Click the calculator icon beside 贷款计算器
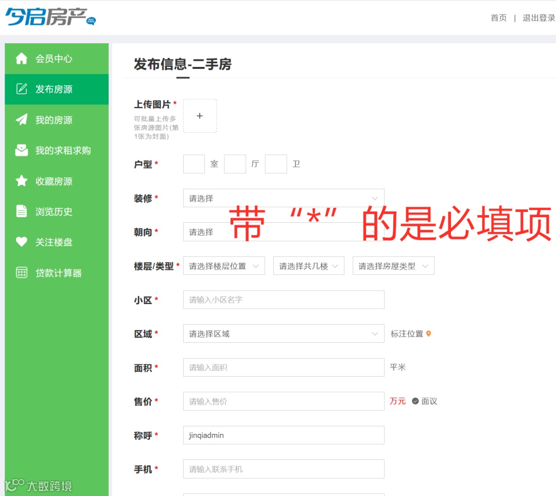 tap(22, 273)
